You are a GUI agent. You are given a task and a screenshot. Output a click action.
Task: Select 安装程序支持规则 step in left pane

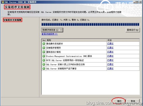(13, 20)
